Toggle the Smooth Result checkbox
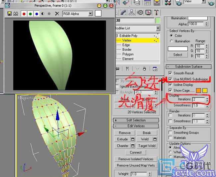The image size is (216, 177). 170,73
